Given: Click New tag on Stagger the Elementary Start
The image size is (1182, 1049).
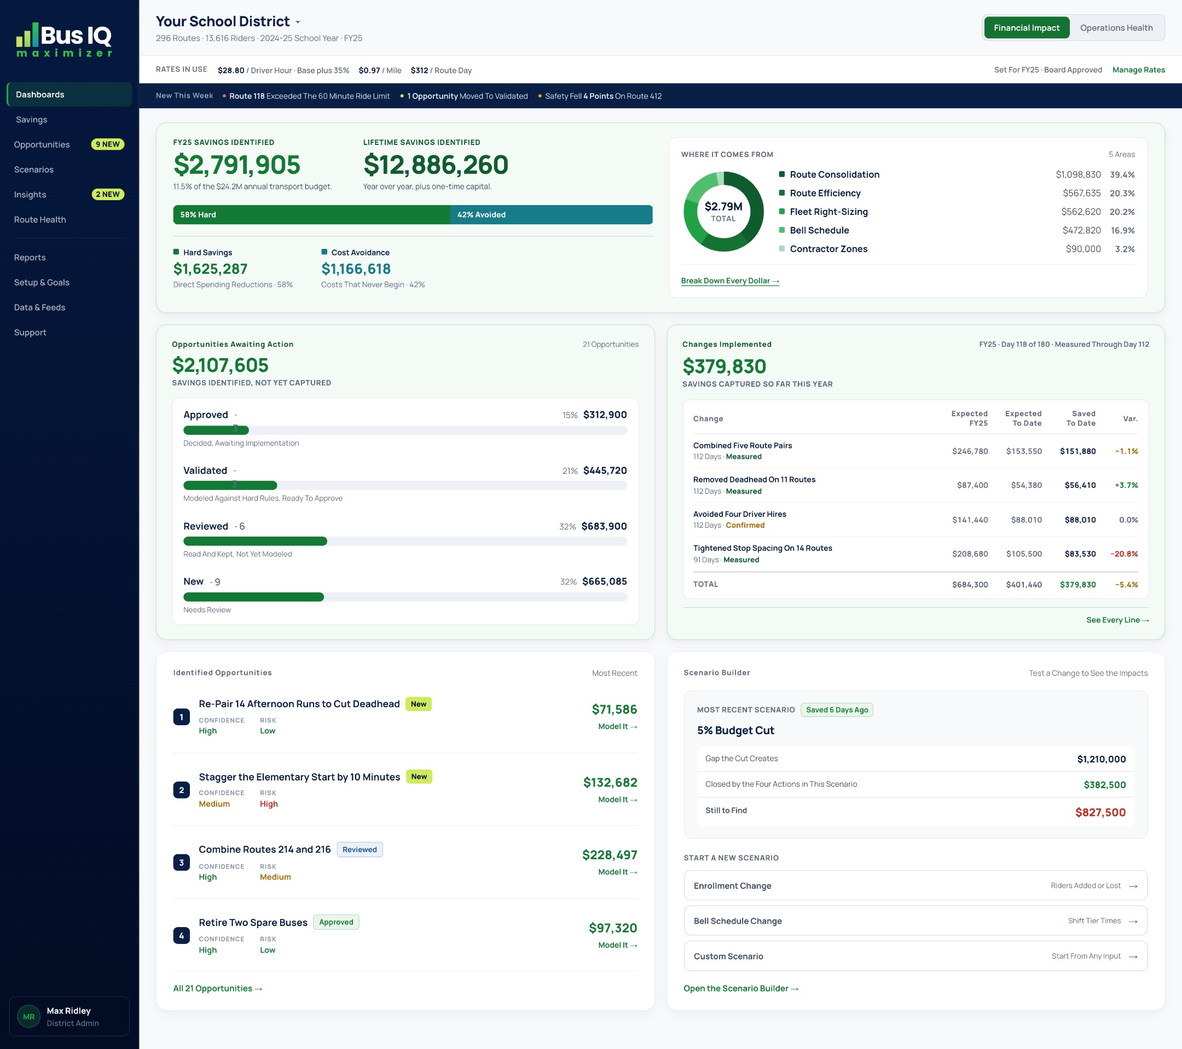Looking at the screenshot, I should [x=419, y=777].
